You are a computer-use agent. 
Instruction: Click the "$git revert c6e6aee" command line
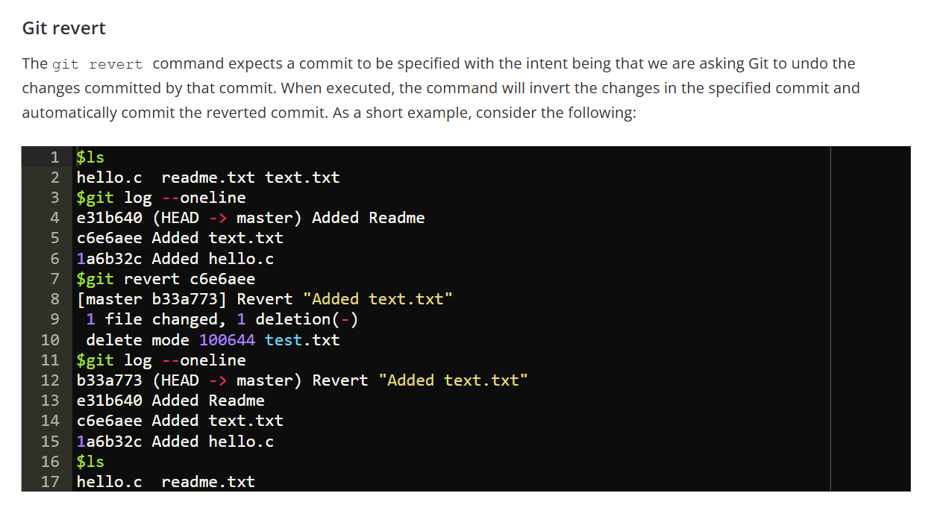tap(166, 279)
